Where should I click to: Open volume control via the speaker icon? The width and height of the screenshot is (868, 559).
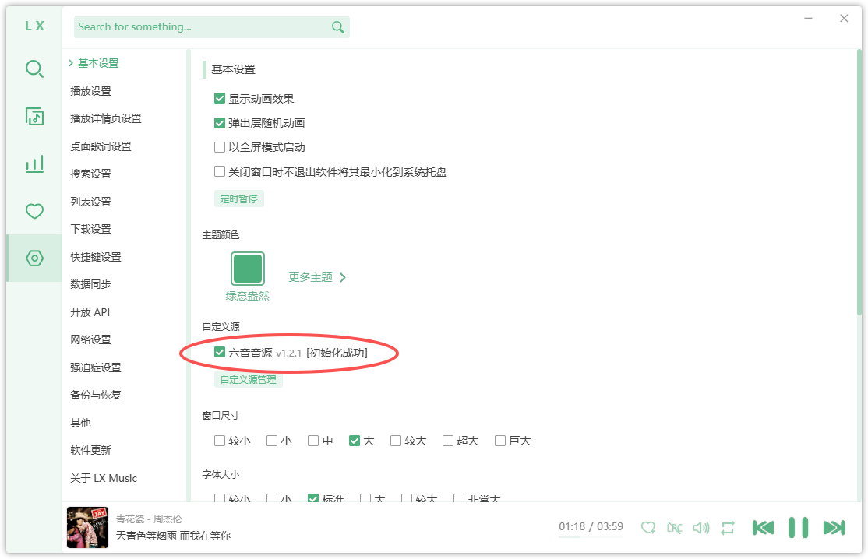[x=700, y=527]
